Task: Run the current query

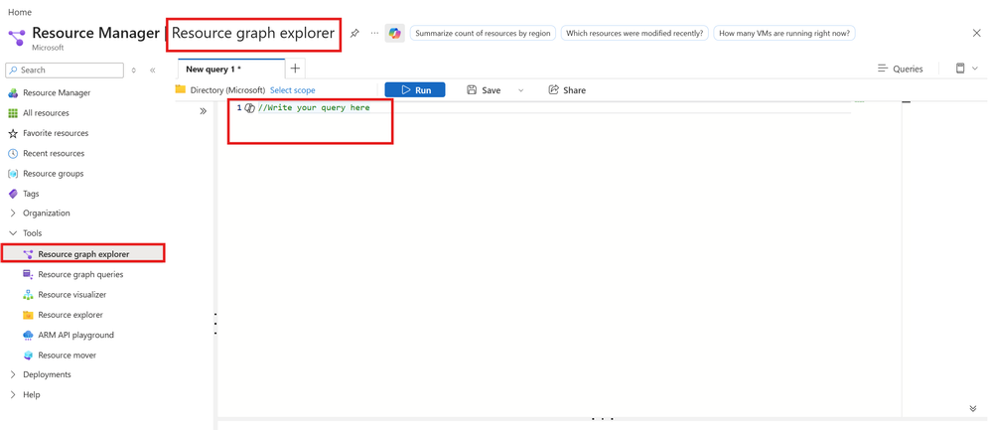Action: click(x=415, y=89)
